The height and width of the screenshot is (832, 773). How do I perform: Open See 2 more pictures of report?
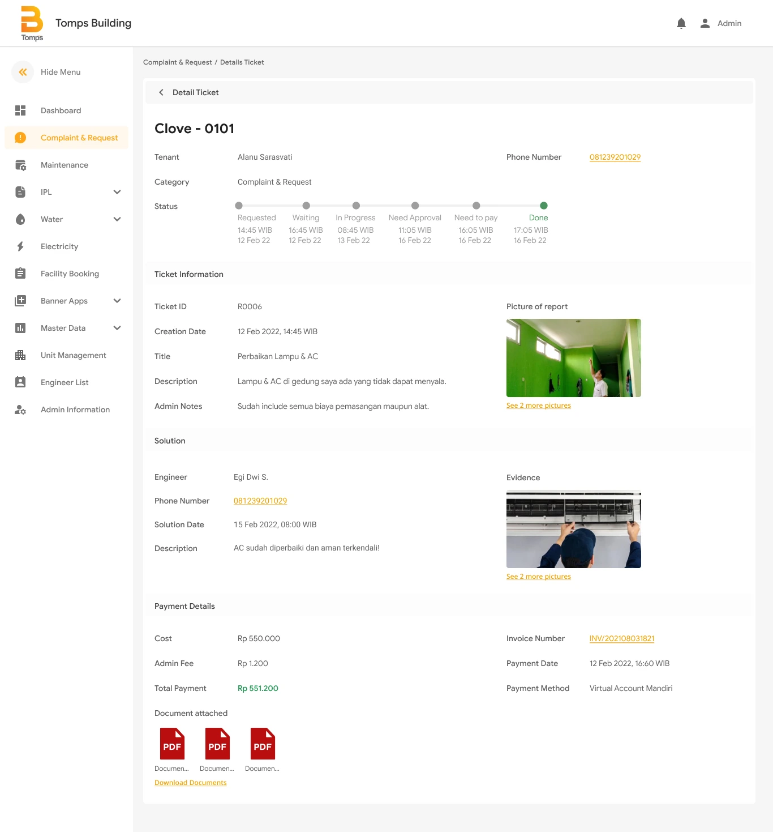click(538, 405)
